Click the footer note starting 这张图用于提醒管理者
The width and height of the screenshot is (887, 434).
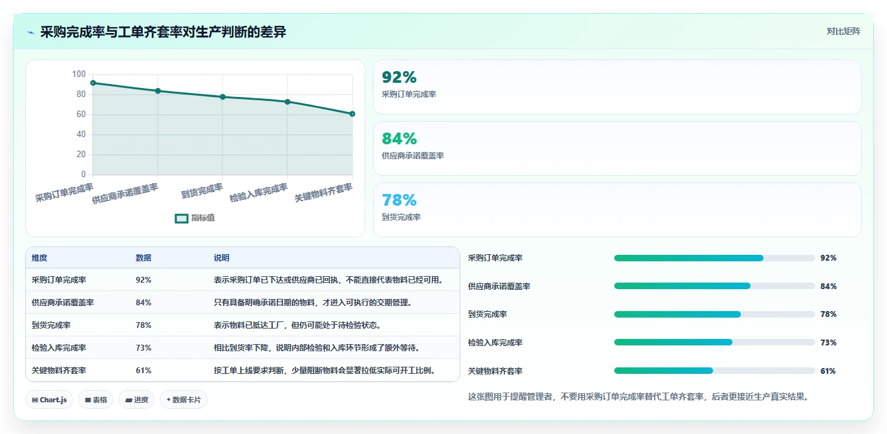(x=638, y=396)
